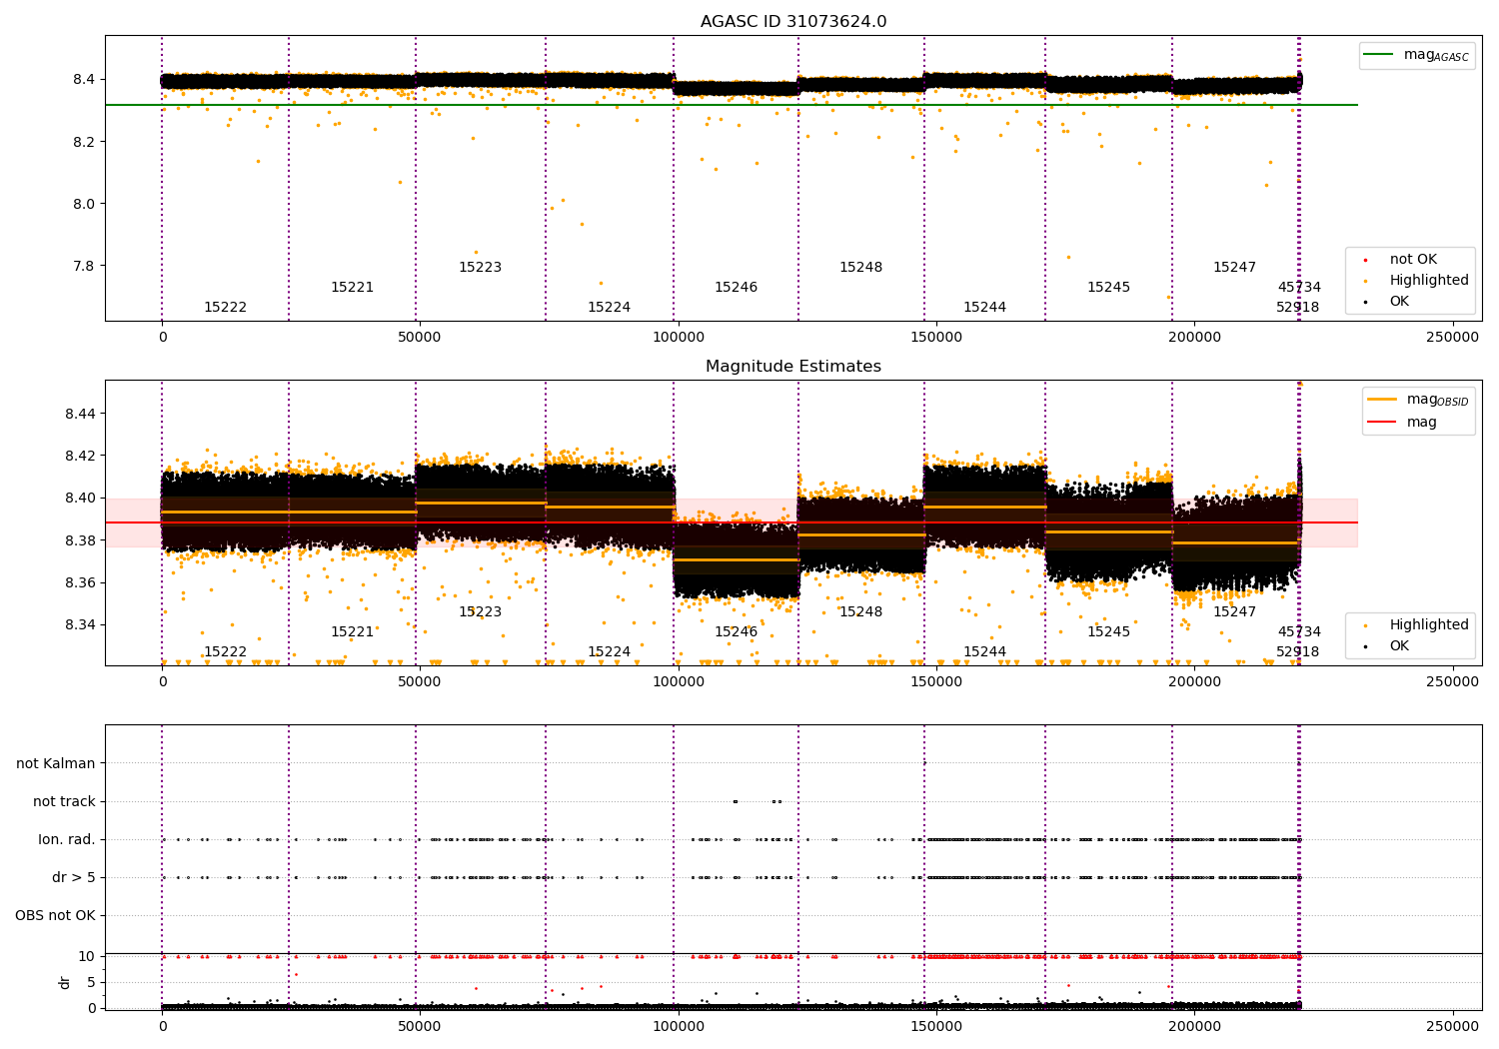Click 15245 label in Magnitude Estimates plot
Image resolution: width=1499 pixels, height=1049 pixels.
[x=1108, y=632]
